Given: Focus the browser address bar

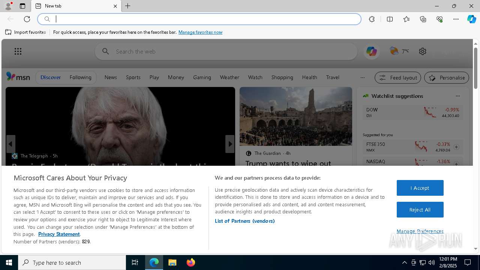Looking at the screenshot, I should point(199,19).
